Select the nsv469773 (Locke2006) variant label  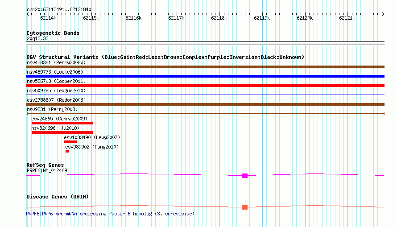tap(55, 72)
